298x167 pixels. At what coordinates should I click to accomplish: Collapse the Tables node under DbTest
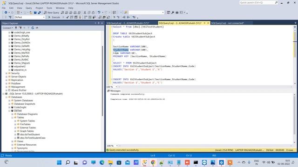pos(13,117)
